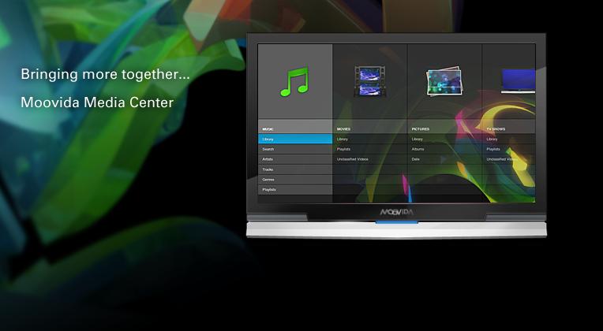
Task: Open Library under TV Shows
Action: point(509,139)
